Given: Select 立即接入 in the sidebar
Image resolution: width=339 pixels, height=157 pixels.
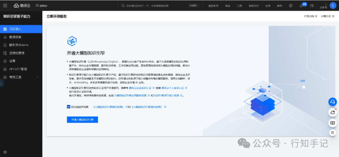Looking at the screenshot, I should (x=21, y=29).
